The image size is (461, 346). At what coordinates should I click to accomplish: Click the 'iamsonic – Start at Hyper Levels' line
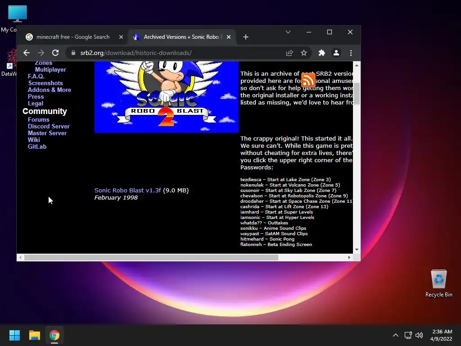277,218
